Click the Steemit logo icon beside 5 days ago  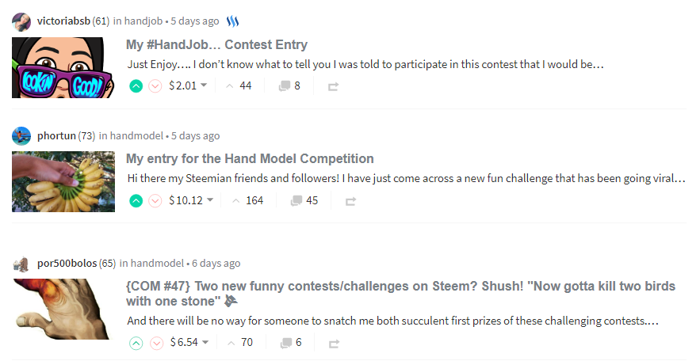click(x=232, y=21)
